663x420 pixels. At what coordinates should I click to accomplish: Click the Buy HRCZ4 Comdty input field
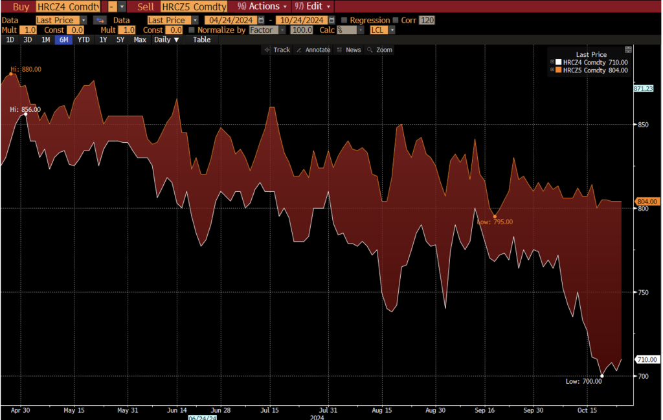pyautogui.click(x=68, y=6)
